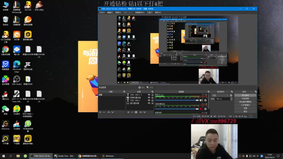This screenshot has width=283, height=159.
Task: Adjust first mixer channel volume slider
Action: point(177,100)
